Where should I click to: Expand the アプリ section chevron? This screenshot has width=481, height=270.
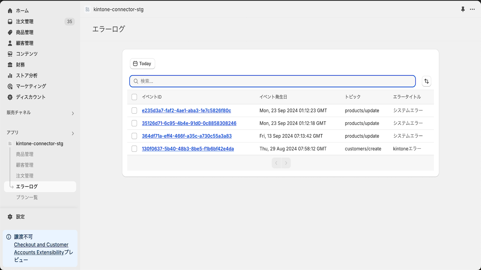coord(73,133)
